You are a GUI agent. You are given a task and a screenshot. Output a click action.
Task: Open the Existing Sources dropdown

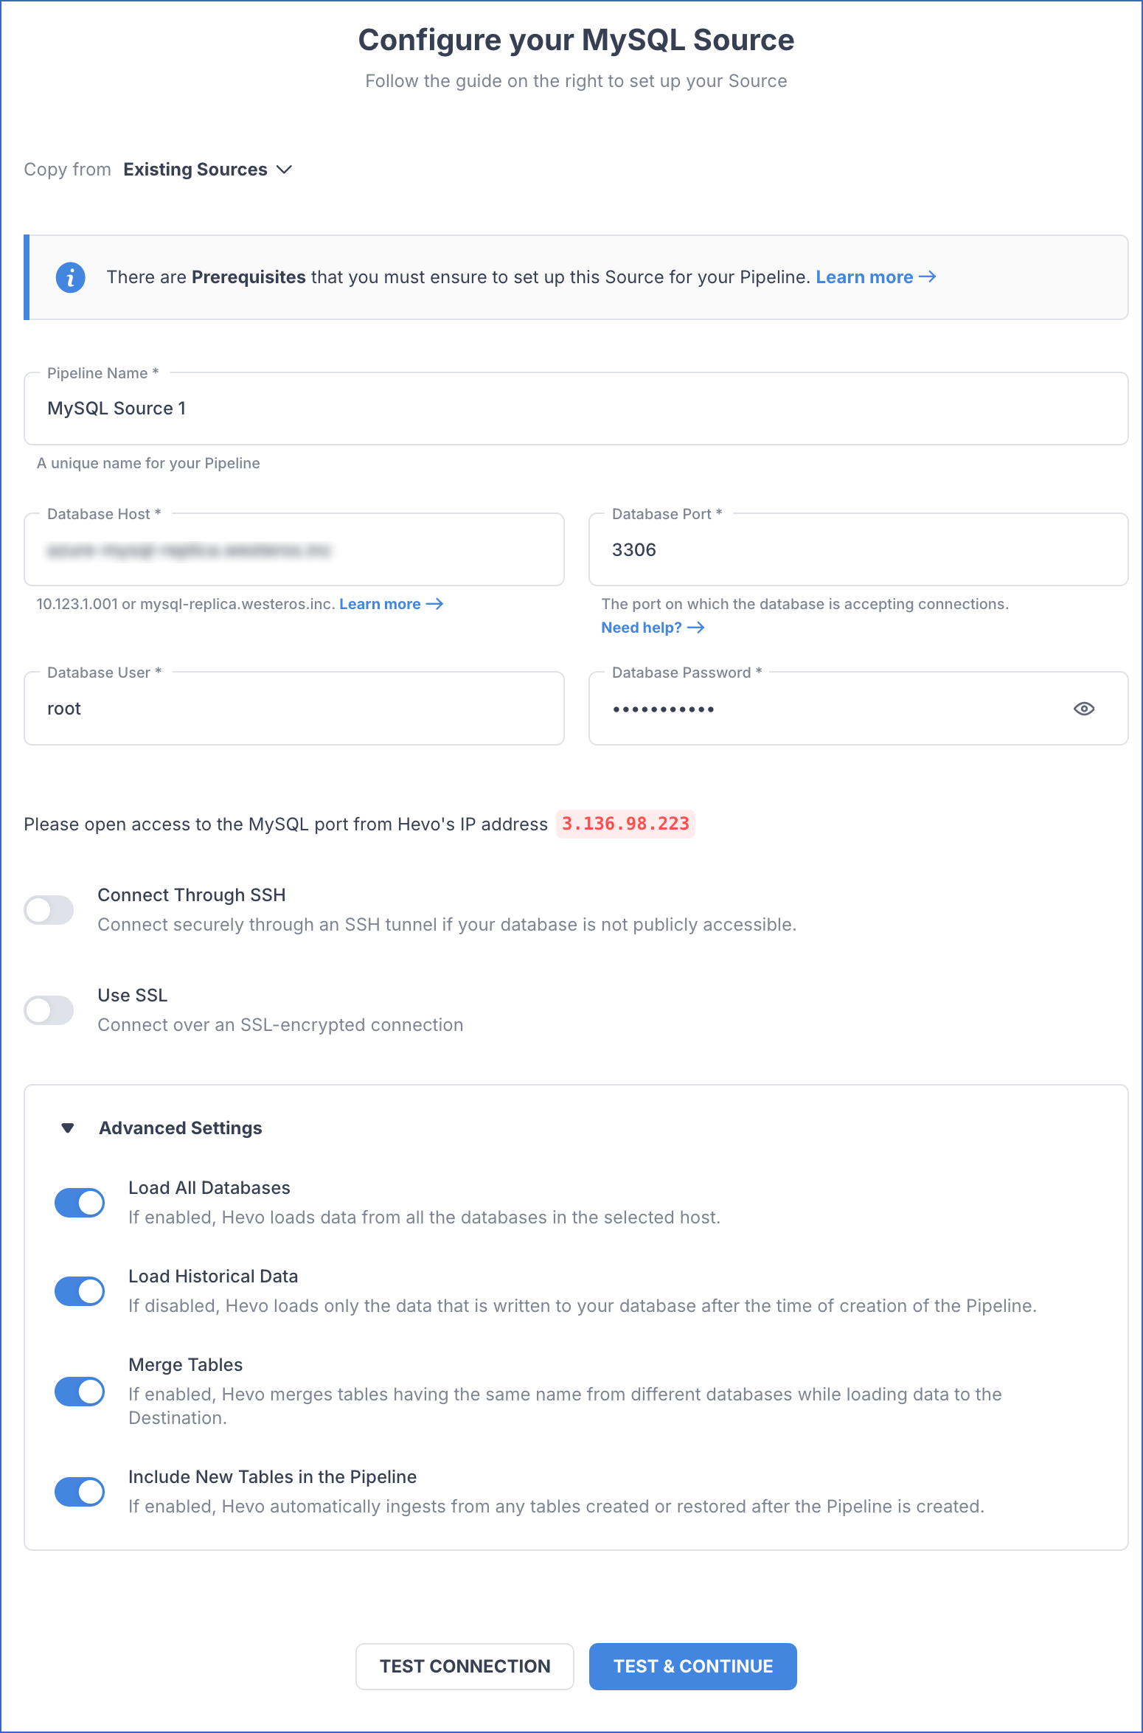point(208,170)
